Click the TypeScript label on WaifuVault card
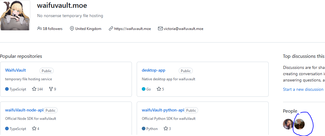This screenshot has height=136, width=325. click(x=18, y=89)
